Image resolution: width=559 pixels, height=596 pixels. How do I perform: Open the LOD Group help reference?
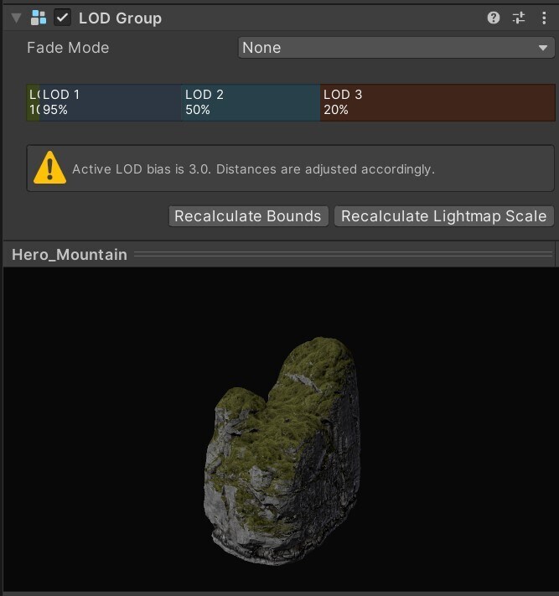tap(494, 18)
